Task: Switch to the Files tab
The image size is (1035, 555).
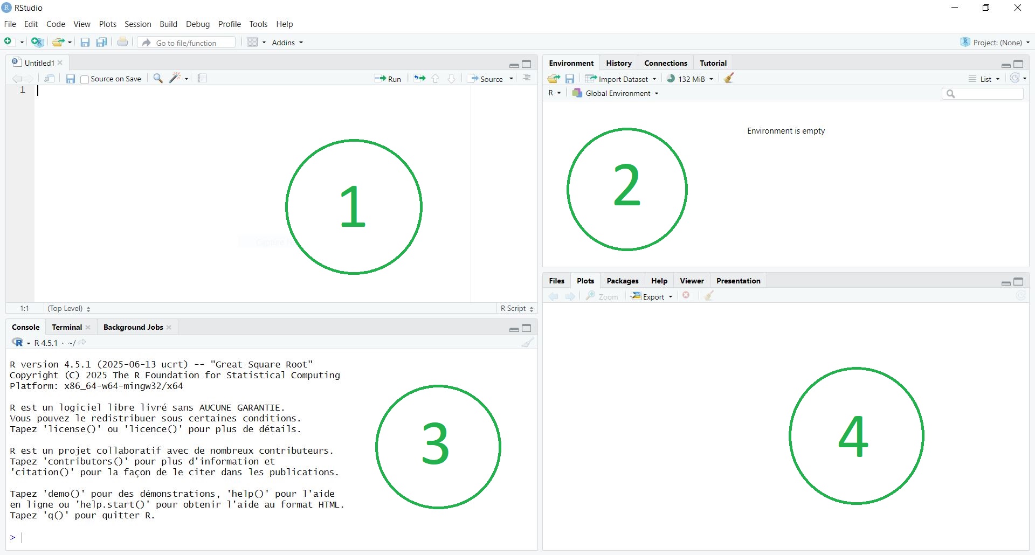Action: [x=556, y=281]
